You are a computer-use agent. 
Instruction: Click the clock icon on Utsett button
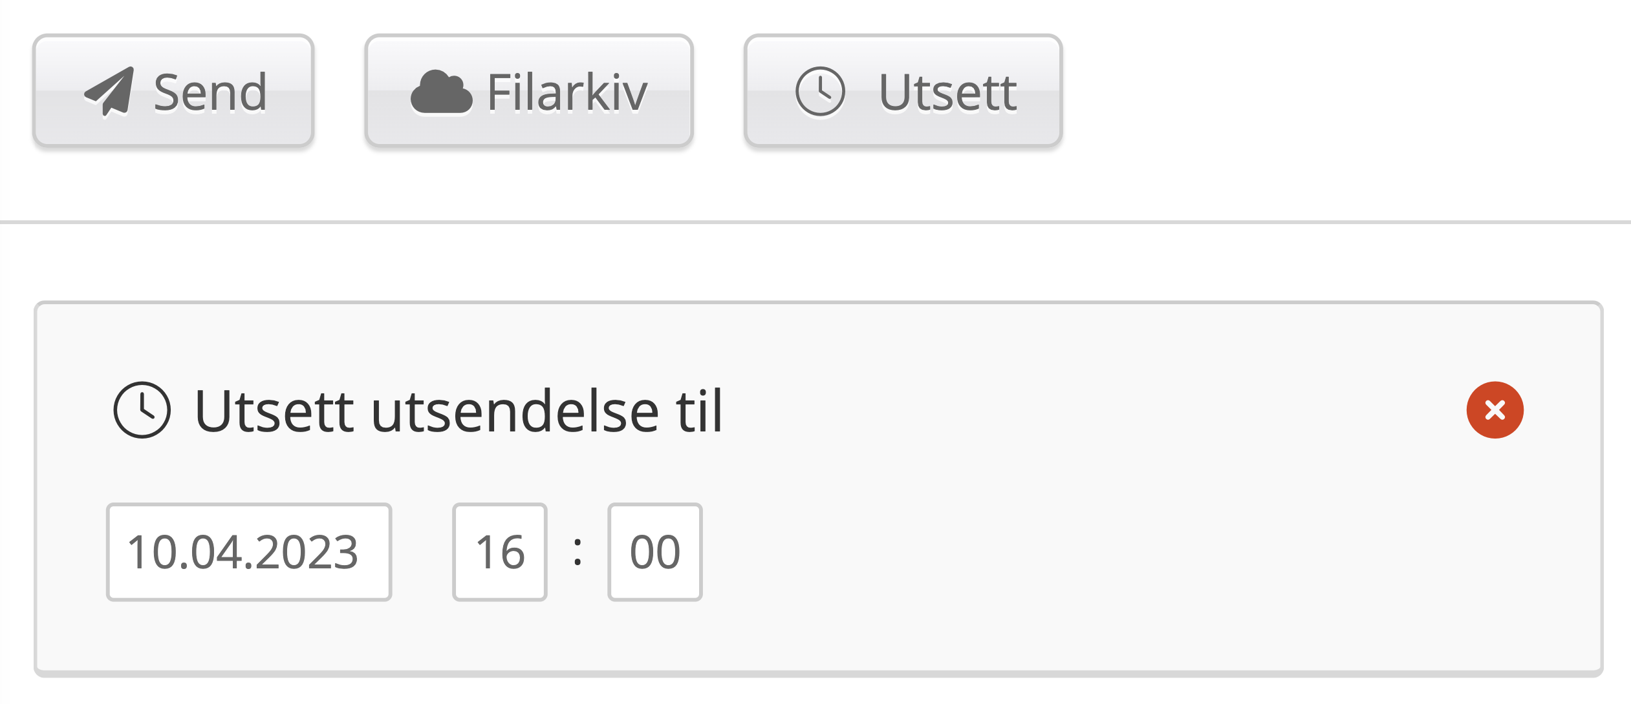pos(820,92)
